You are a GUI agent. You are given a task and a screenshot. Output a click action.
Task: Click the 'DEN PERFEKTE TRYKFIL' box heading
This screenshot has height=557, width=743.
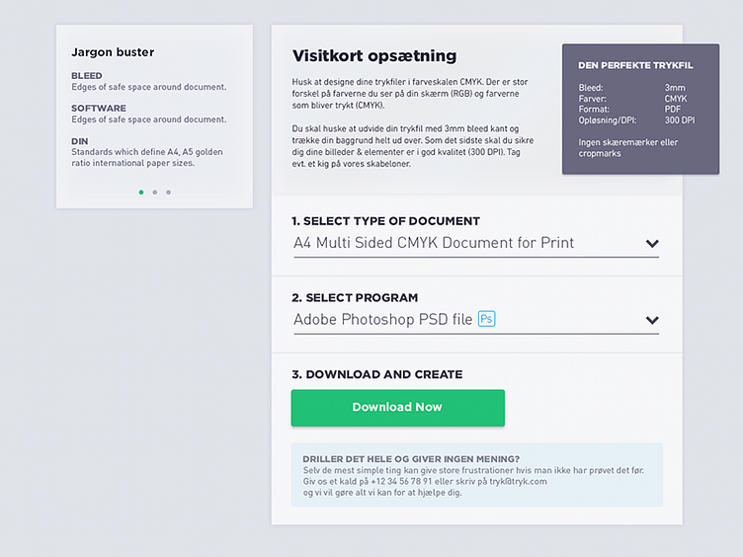pos(635,65)
